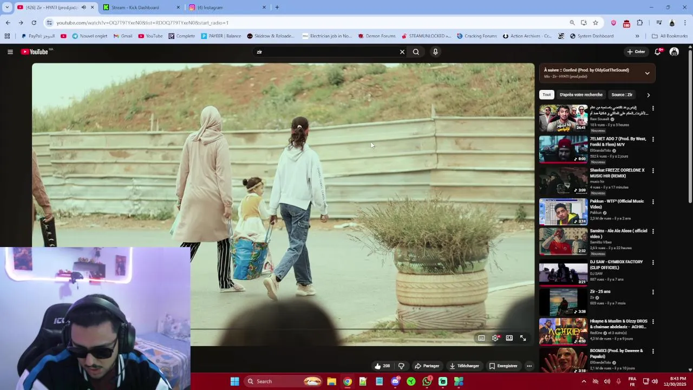Open player settings gear

(x=495, y=338)
